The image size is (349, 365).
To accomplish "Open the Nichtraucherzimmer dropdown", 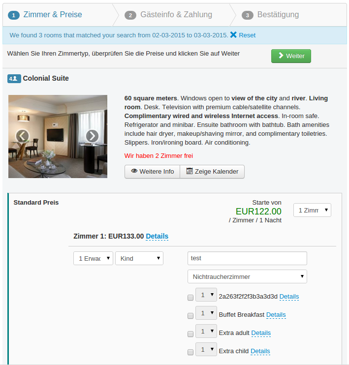I will (247, 276).
